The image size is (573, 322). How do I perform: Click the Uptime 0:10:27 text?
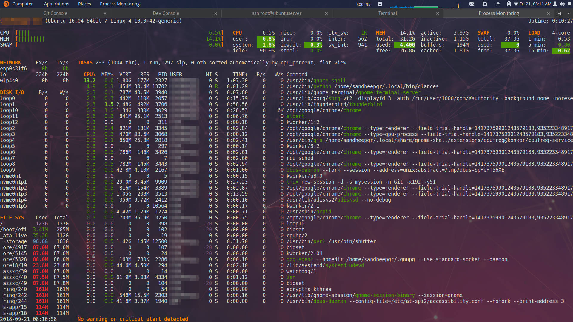click(x=551, y=21)
